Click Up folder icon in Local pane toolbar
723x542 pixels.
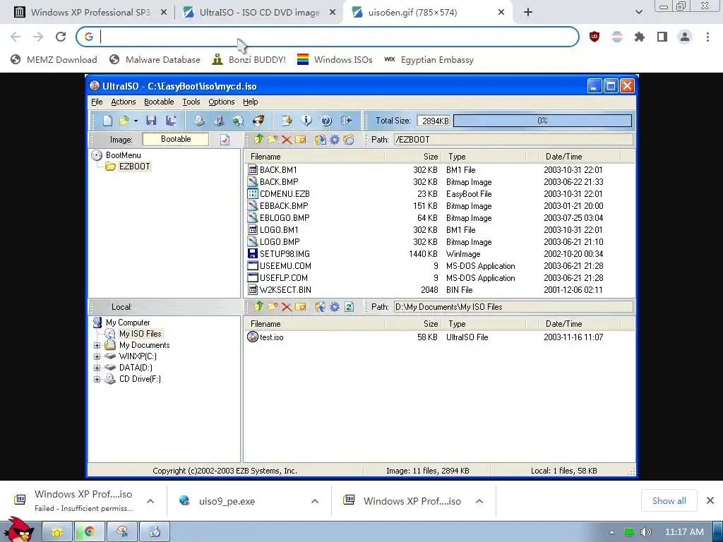click(258, 306)
